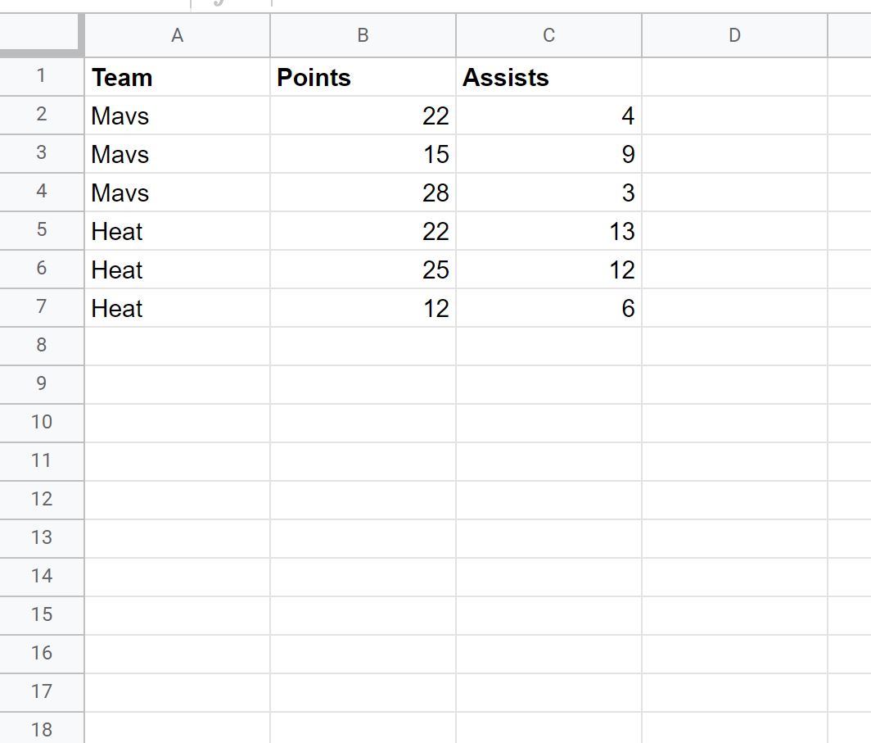This screenshot has width=871, height=743.
Task: Select Assists value 13
Action: click(548, 231)
